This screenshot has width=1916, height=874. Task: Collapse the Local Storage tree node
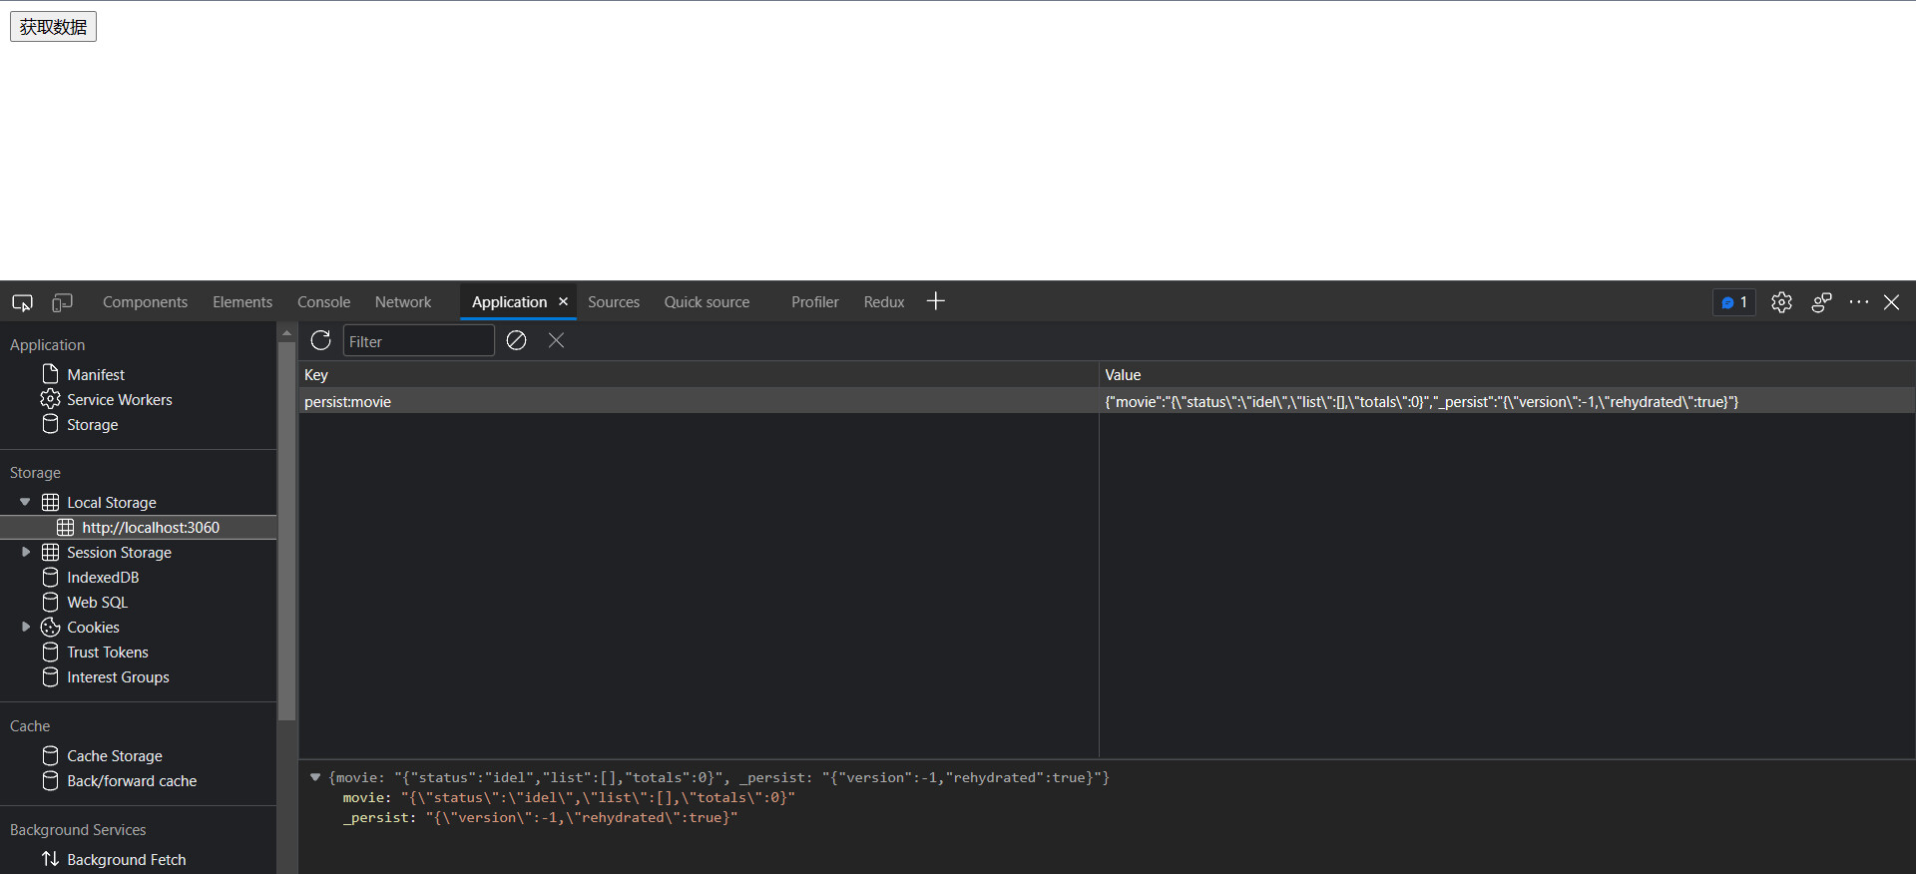[x=25, y=502]
